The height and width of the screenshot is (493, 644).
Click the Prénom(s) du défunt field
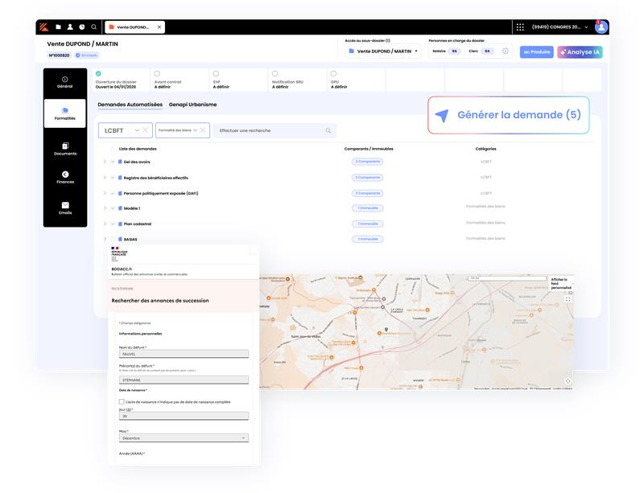(x=184, y=380)
